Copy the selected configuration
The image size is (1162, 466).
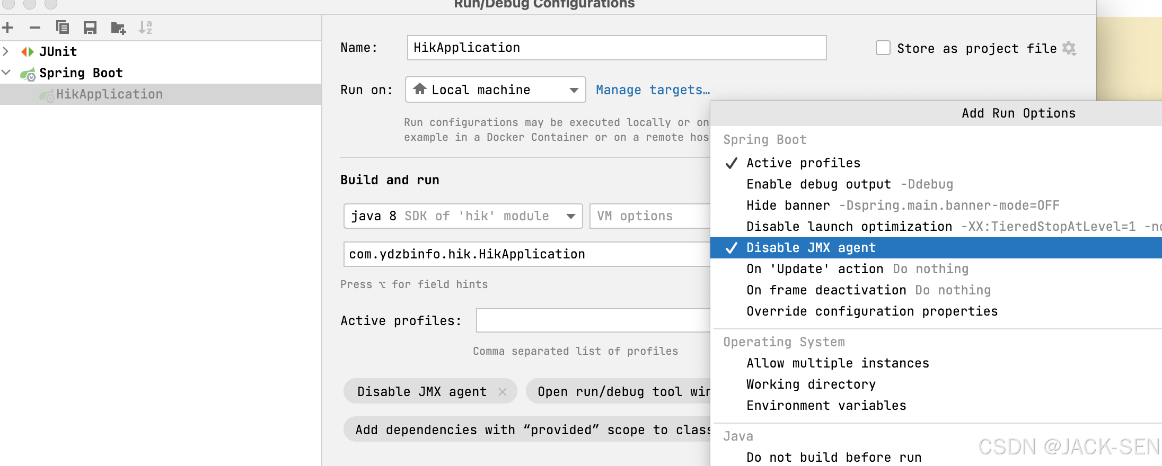click(63, 28)
